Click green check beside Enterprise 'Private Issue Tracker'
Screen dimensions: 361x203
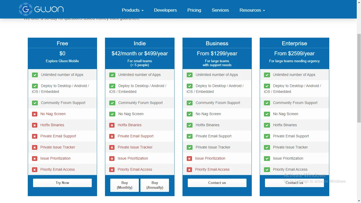tap(267, 147)
